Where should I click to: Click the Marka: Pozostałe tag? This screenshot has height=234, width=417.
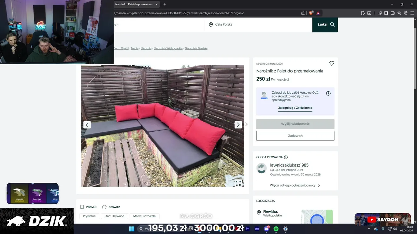pyautogui.click(x=144, y=216)
